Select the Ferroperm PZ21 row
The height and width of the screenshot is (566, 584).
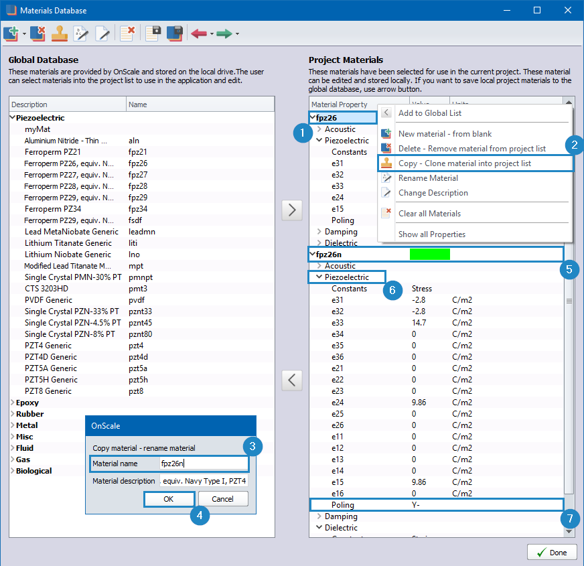coord(142,151)
